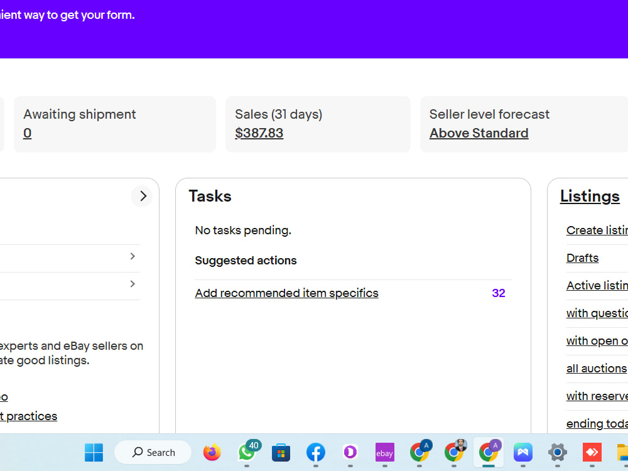Switch to active Chrome with purple A profile

pos(489,452)
